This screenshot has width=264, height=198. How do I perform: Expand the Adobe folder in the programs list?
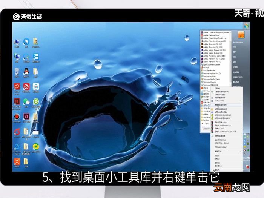pos(205,114)
